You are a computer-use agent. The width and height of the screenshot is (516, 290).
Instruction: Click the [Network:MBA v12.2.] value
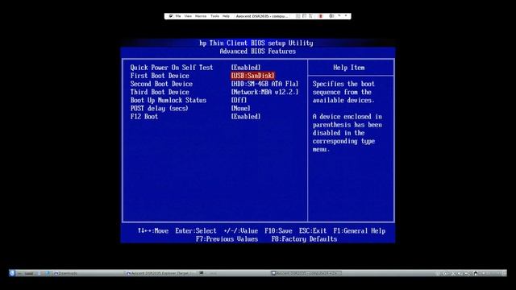(264, 92)
